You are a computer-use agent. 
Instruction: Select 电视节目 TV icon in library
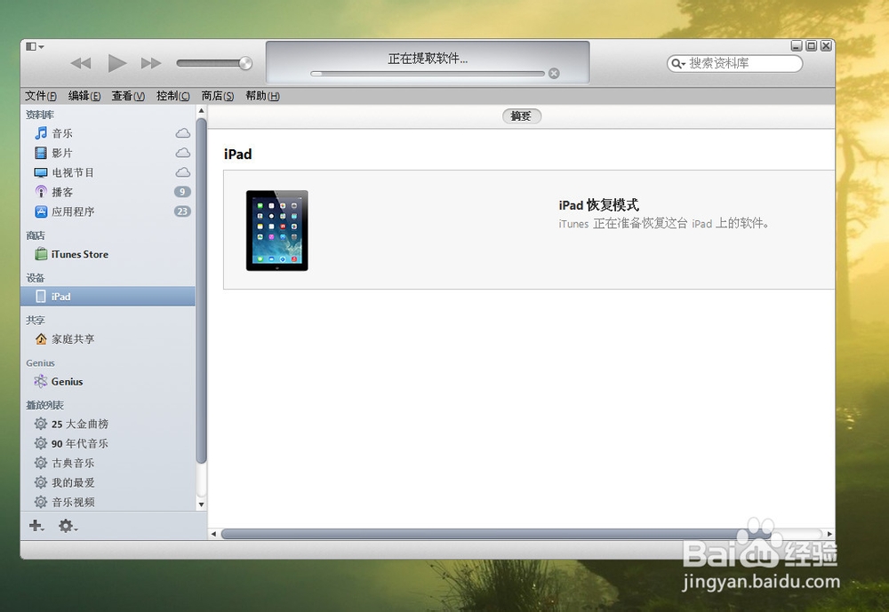[x=41, y=172]
